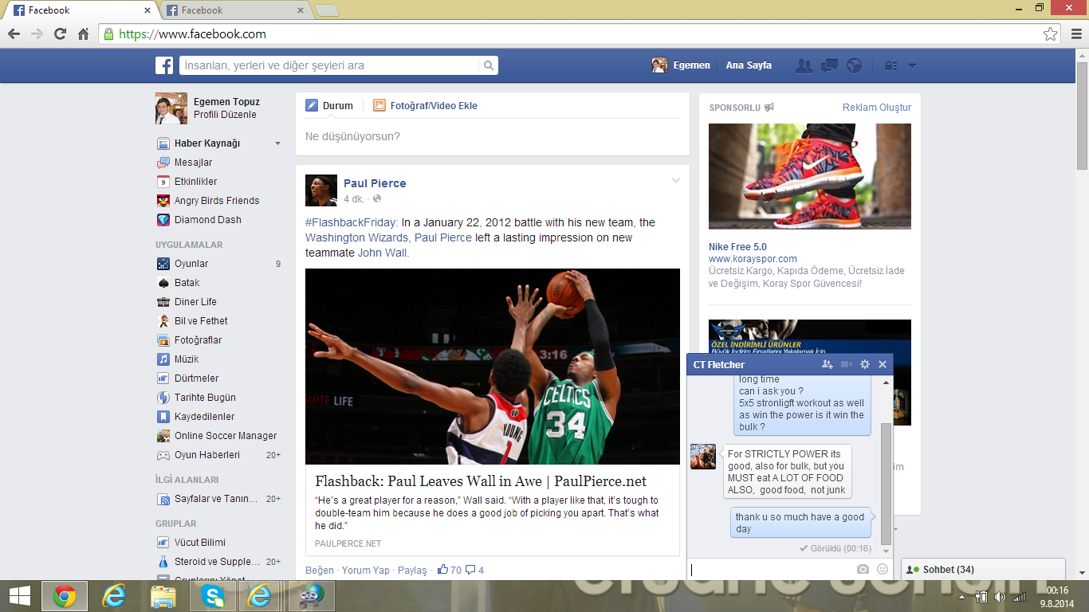Click Paylaş under the post
Screen dimensions: 1089x612
point(412,570)
